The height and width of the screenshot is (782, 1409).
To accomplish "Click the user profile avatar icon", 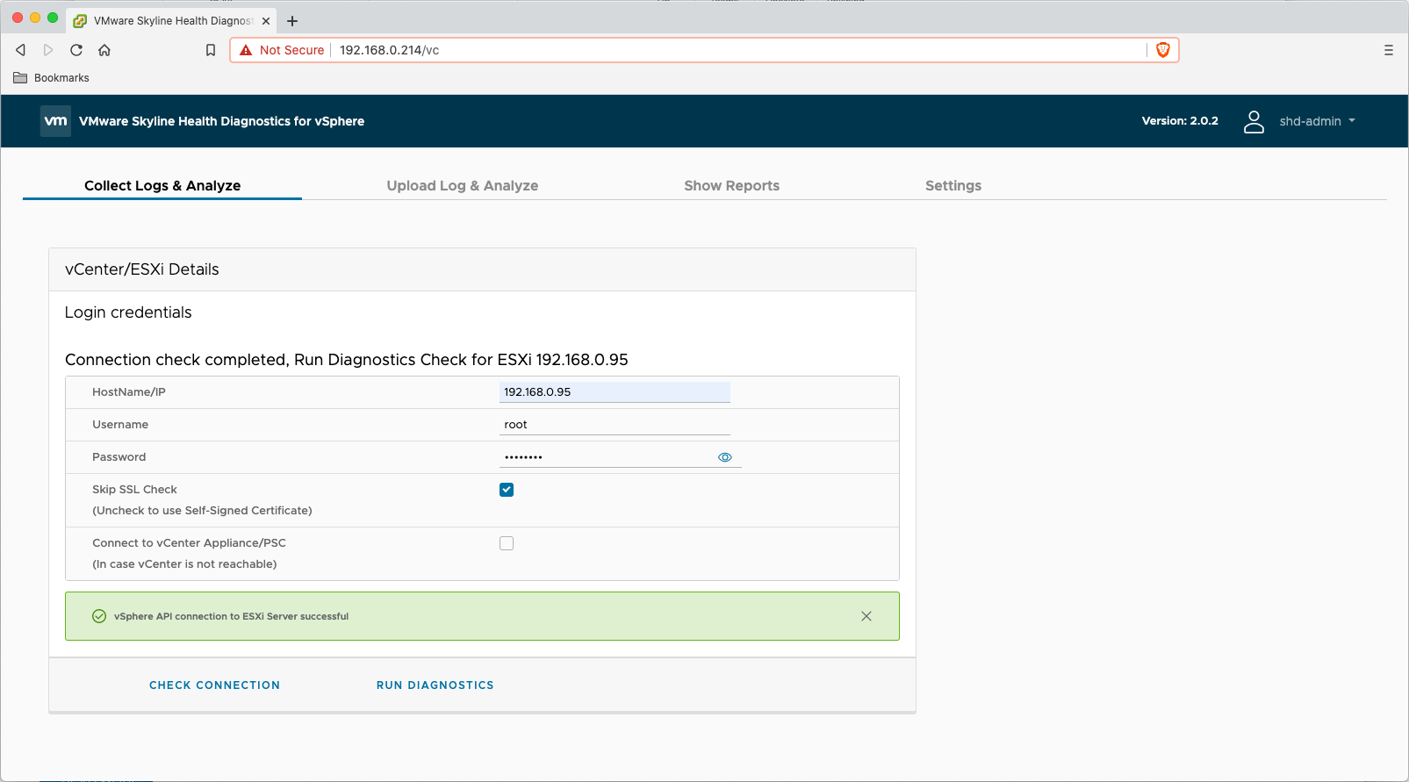I will tap(1254, 121).
